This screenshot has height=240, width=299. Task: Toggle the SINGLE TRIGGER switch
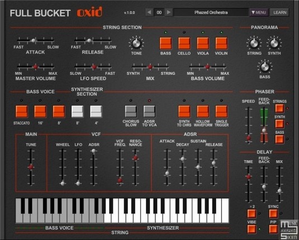click(x=221, y=111)
